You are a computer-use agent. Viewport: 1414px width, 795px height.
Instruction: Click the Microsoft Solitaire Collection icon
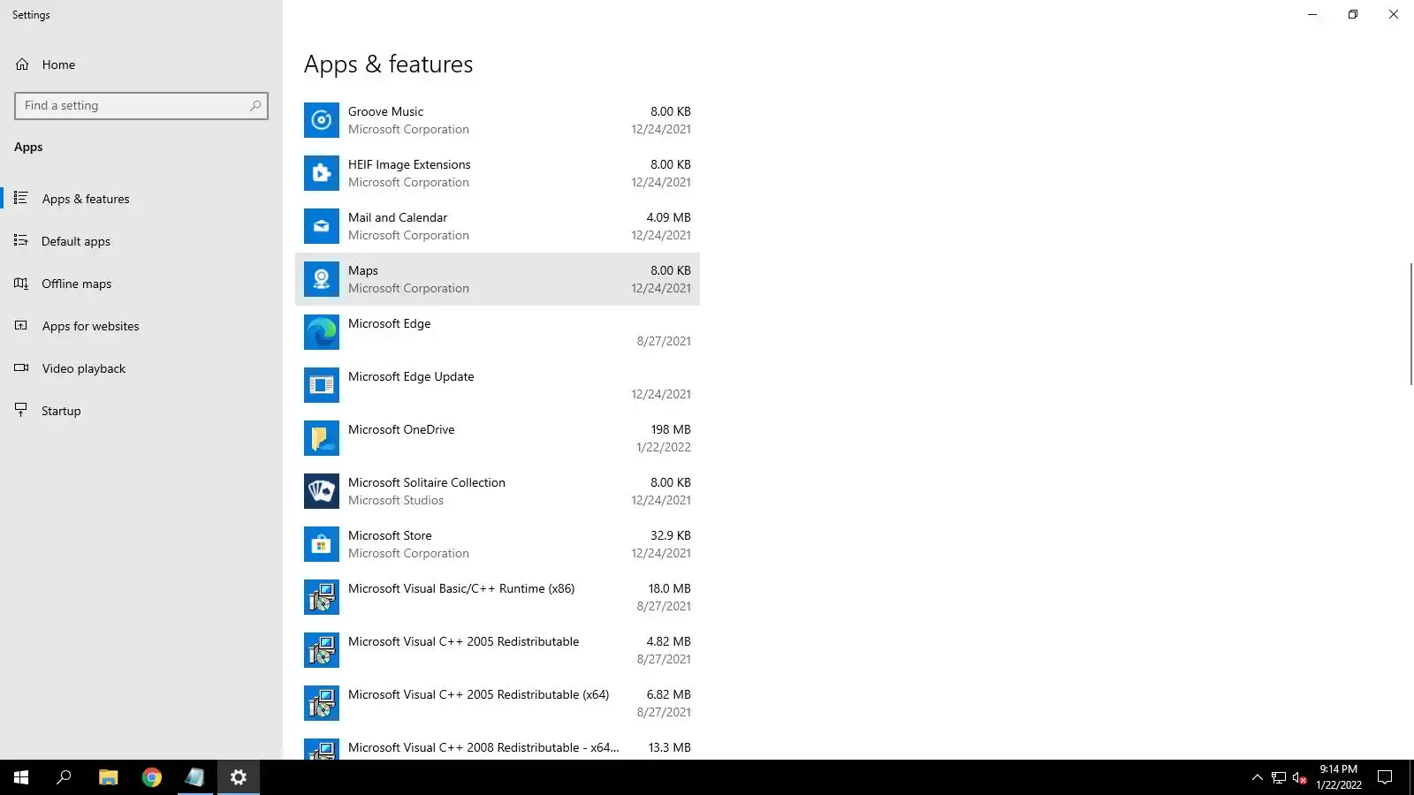point(322,491)
